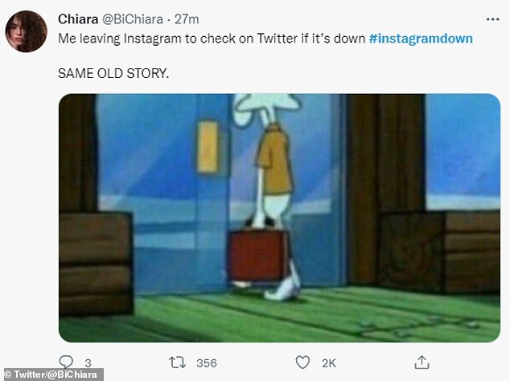Click the 27m timestamp

tap(209, 18)
